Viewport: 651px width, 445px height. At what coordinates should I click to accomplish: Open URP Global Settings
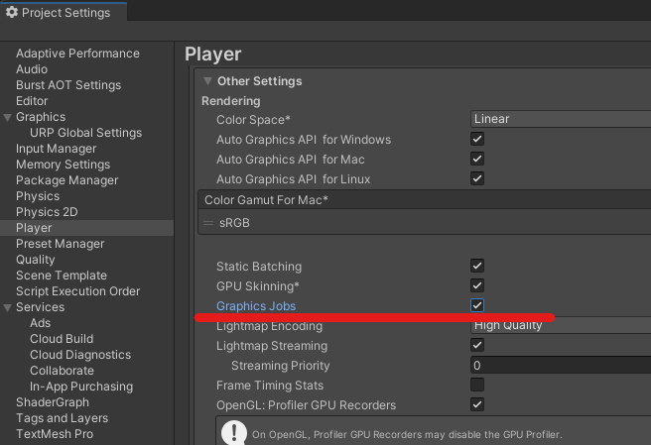(86, 133)
